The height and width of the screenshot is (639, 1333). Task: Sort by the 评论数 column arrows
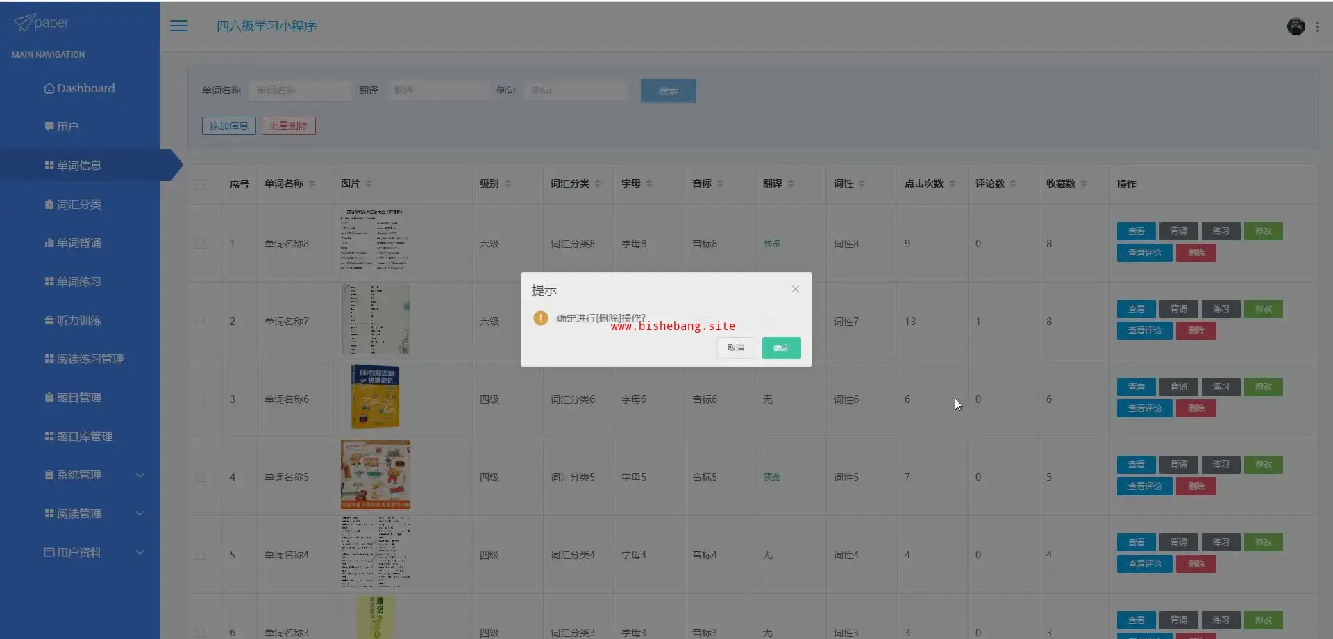click(x=1013, y=183)
